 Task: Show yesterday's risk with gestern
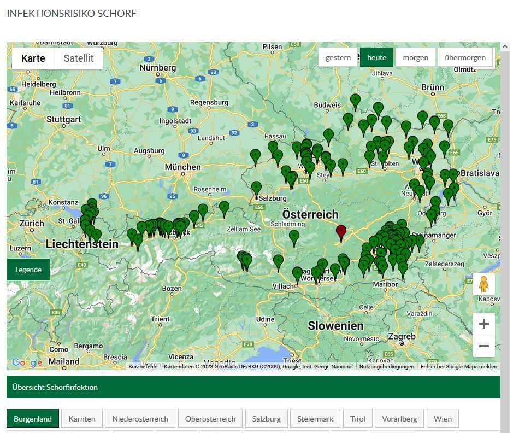[338, 57]
